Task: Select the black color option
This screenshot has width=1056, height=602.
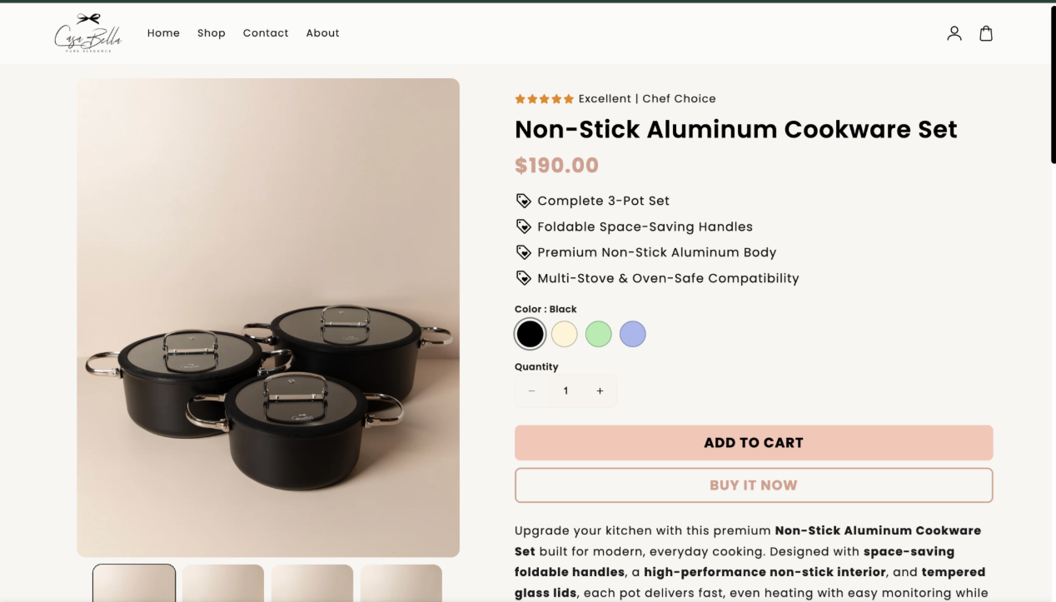Action: (530, 334)
